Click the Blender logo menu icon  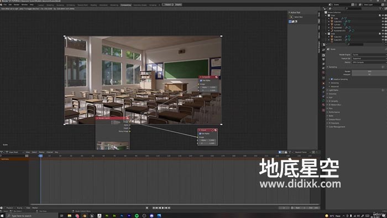tap(2, 4)
